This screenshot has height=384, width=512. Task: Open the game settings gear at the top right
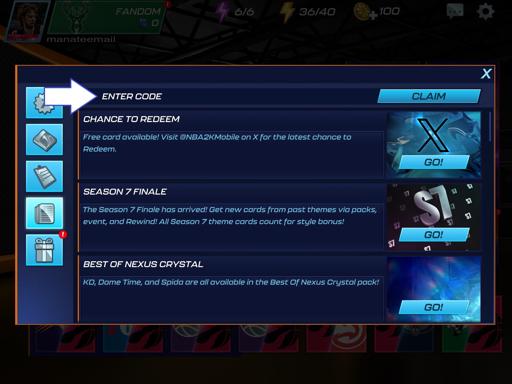tap(485, 12)
